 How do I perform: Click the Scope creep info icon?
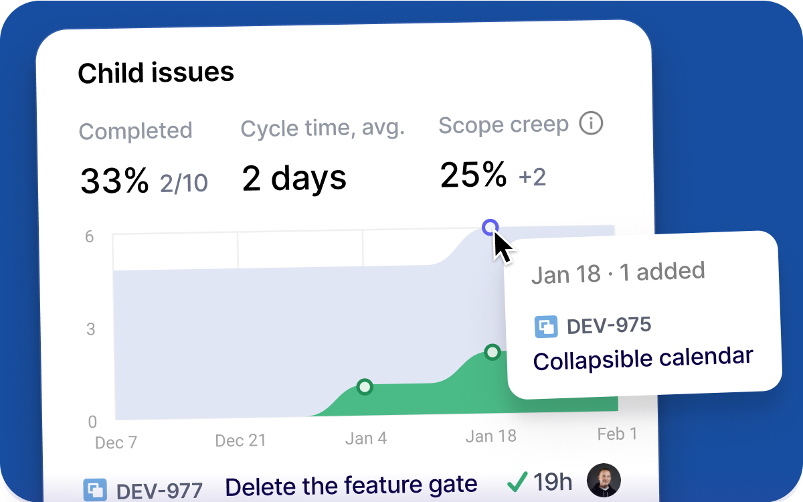591,123
